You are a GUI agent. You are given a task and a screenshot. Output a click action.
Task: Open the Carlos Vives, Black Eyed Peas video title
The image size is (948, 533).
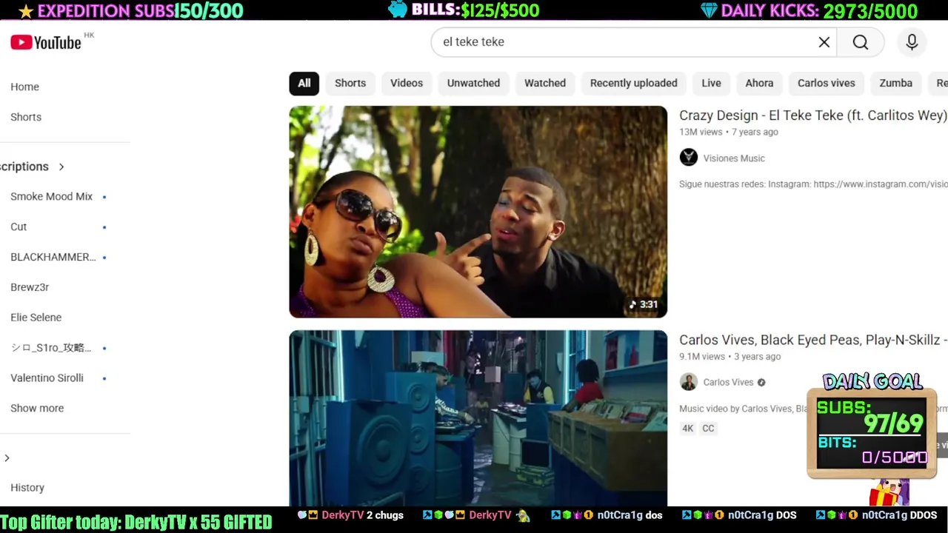pyautogui.click(x=813, y=340)
